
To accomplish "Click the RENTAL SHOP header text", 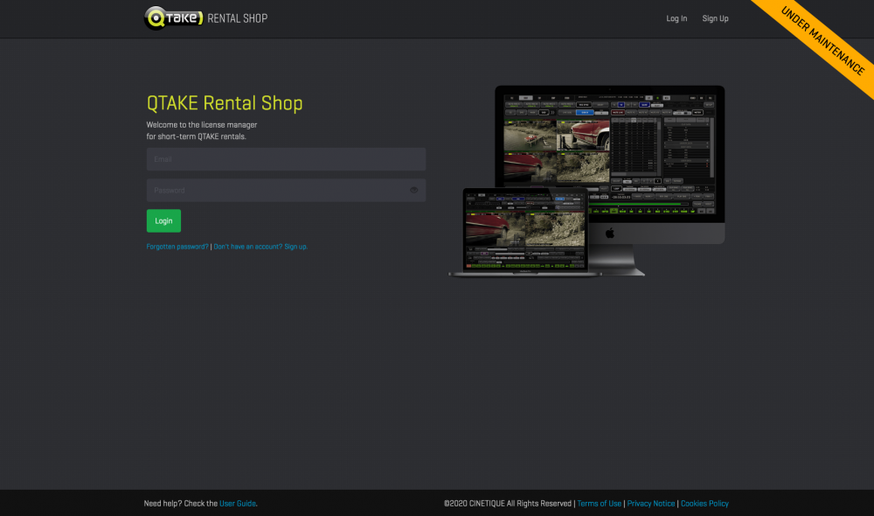I will click(238, 18).
